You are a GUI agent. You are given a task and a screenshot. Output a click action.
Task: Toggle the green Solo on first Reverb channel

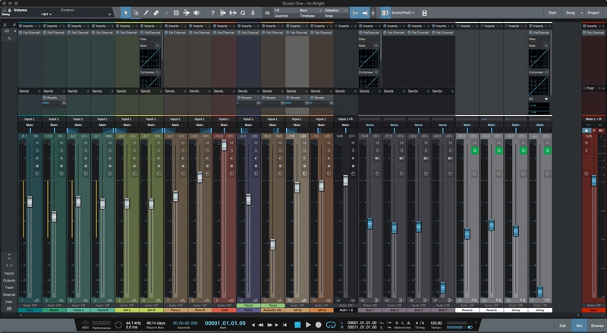pyautogui.click(x=475, y=150)
